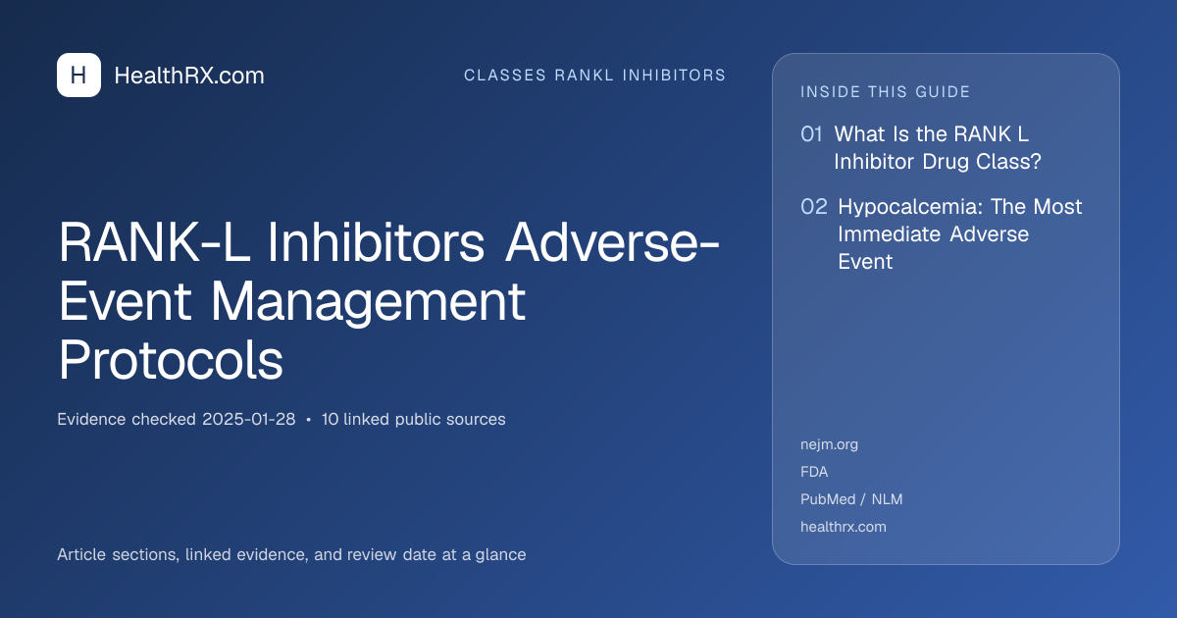Click the HealthRX 'H' logo icon
The image size is (1177, 618).
click(x=78, y=75)
